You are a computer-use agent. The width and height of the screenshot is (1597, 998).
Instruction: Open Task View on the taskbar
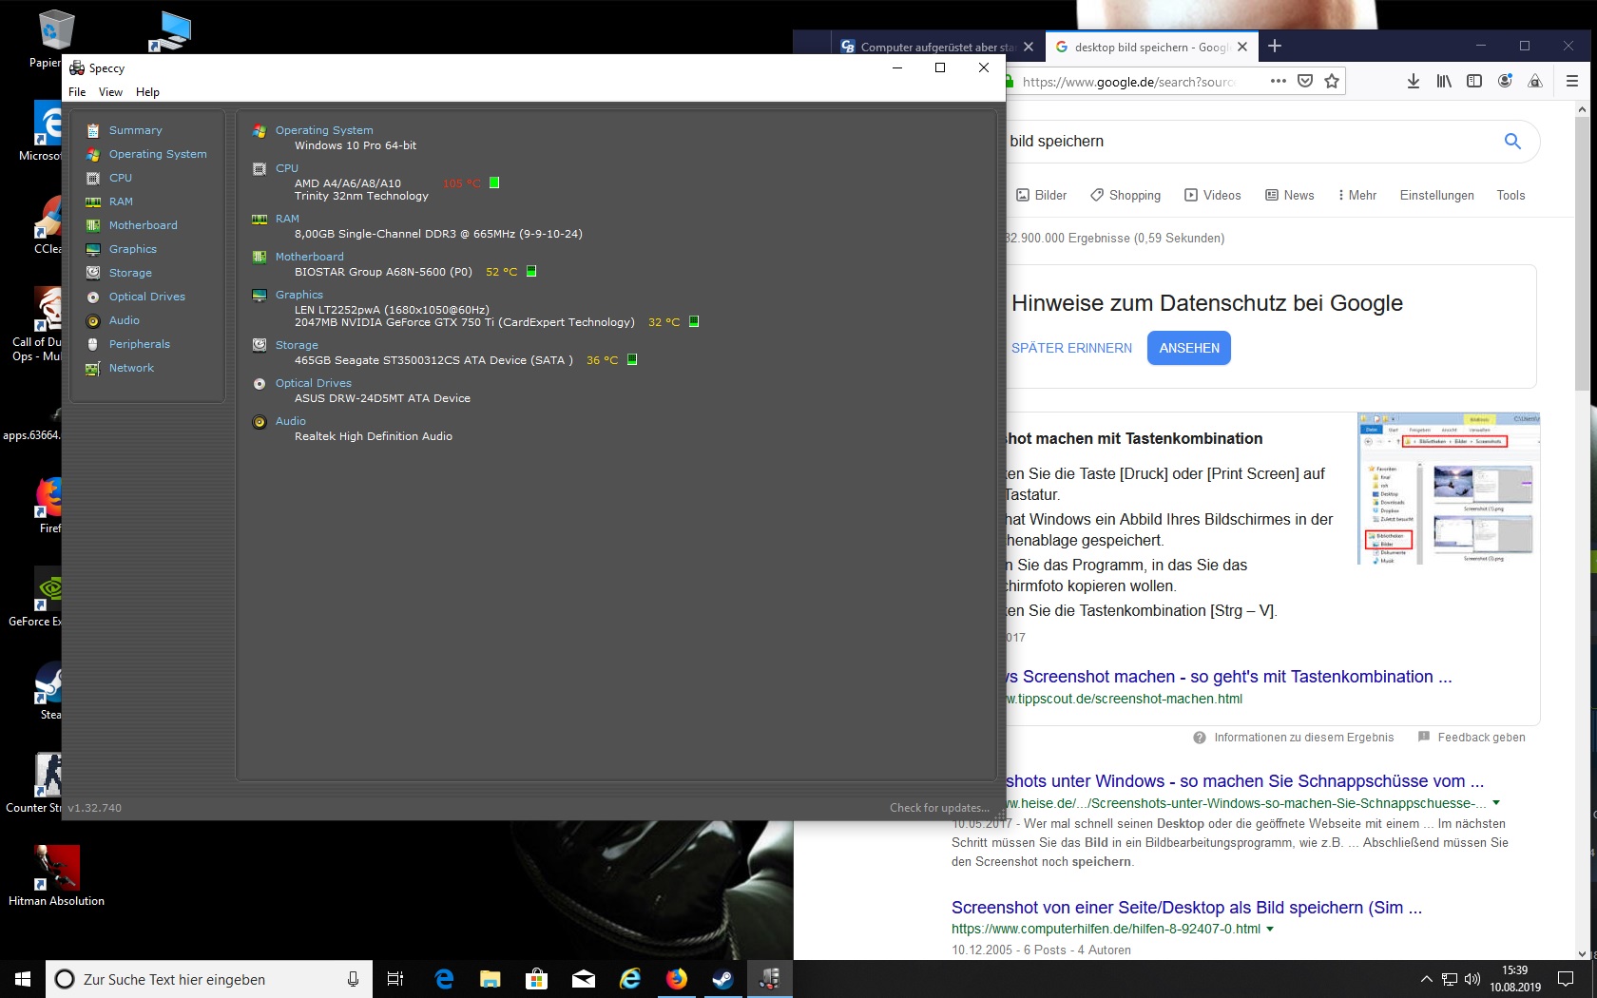coord(395,979)
